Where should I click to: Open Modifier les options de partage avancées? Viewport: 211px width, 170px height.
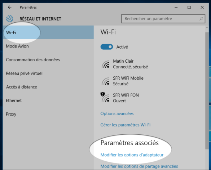point(139,166)
